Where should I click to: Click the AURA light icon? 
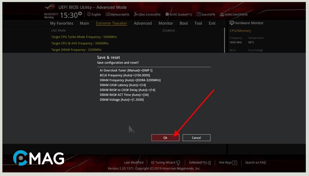pos(222,14)
